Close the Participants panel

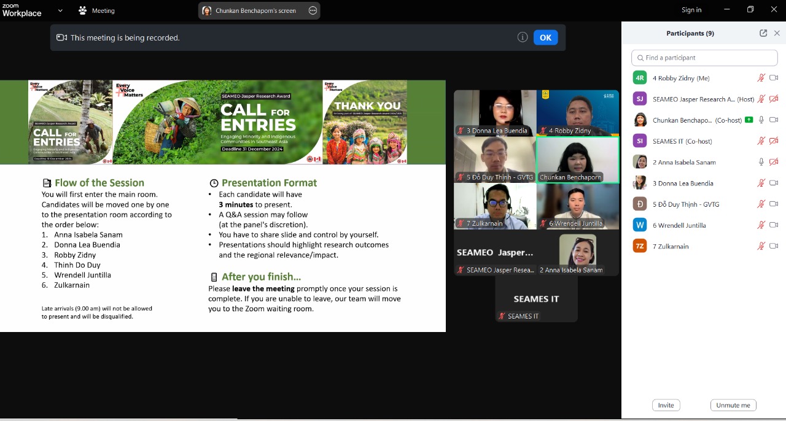pyautogui.click(x=777, y=33)
